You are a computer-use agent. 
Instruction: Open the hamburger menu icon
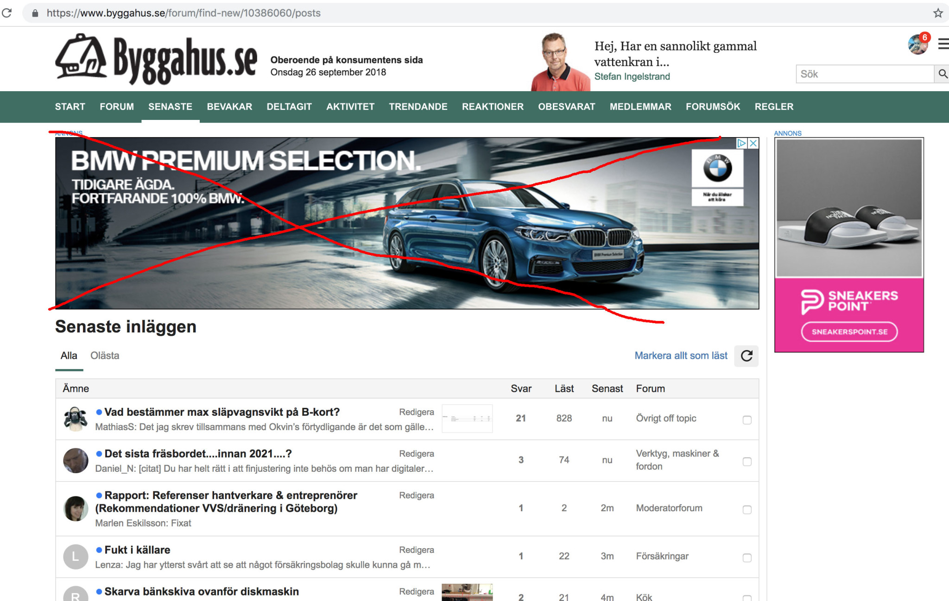(x=943, y=44)
